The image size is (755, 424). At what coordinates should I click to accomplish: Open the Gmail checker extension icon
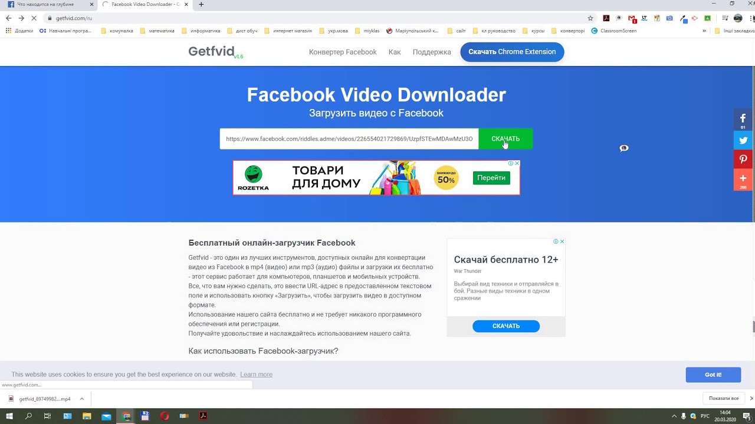[x=632, y=18]
